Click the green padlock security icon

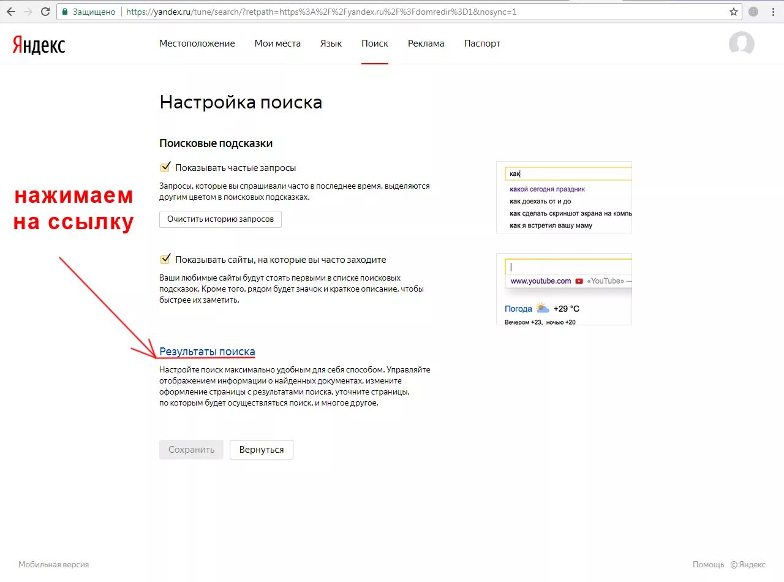pyautogui.click(x=65, y=12)
